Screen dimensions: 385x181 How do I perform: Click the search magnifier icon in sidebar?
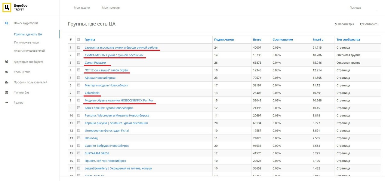pyautogui.click(x=7, y=23)
